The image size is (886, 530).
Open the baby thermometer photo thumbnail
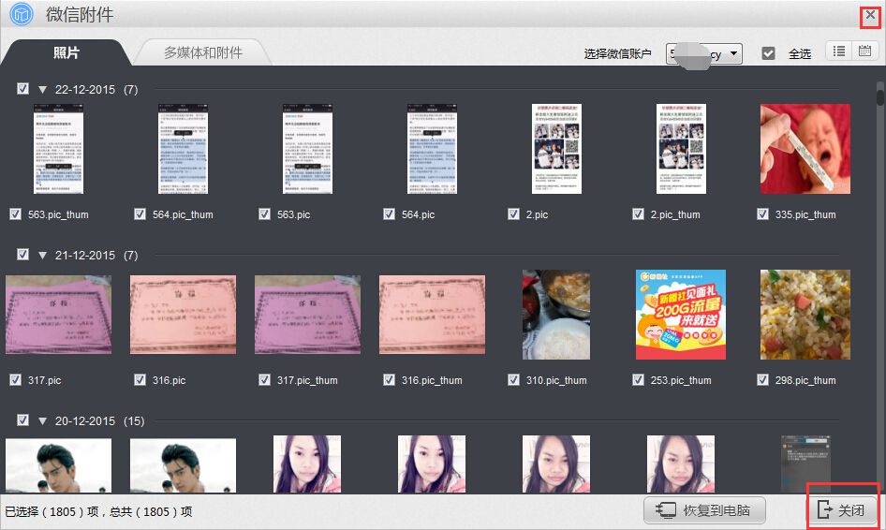[805, 149]
